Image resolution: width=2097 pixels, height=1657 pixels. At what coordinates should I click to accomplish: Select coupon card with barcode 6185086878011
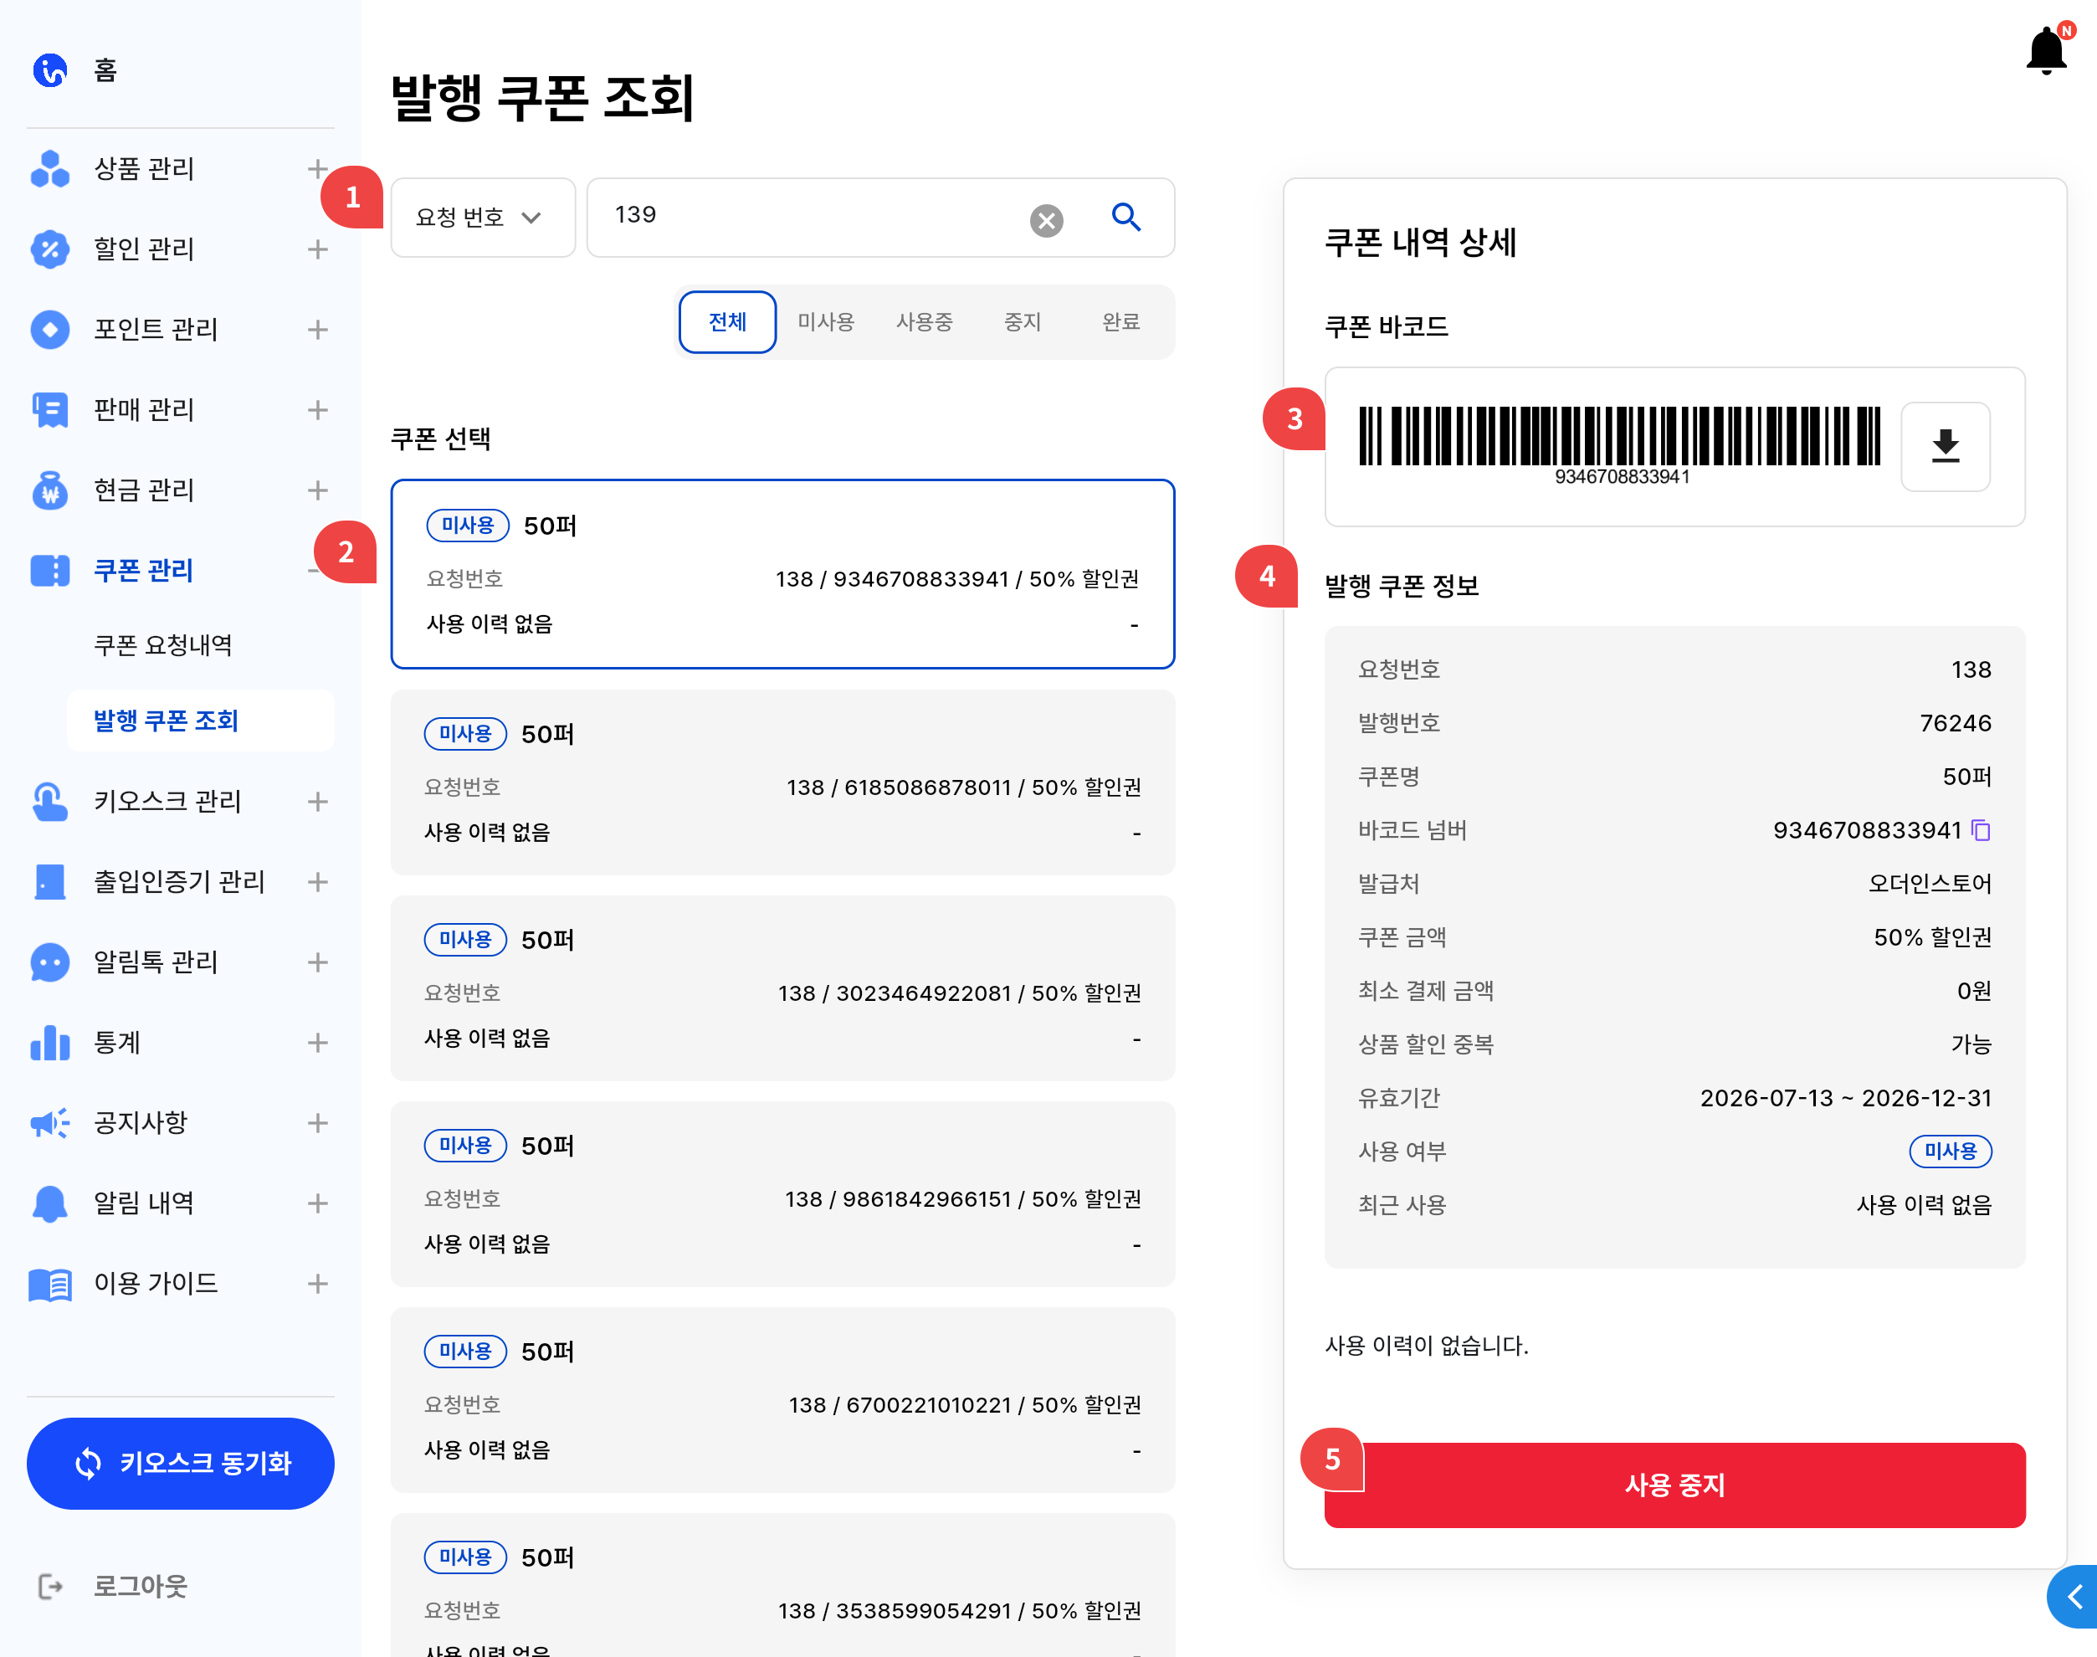click(x=782, y=782)
